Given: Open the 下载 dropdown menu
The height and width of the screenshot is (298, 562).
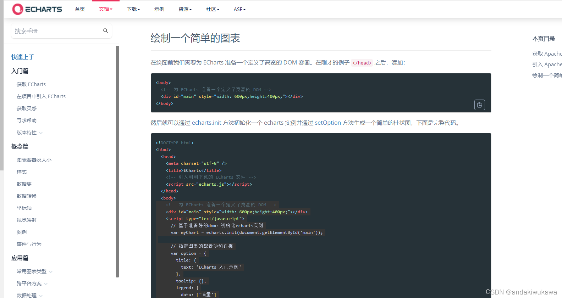Looking at the screenshot, I should point(133,9).
